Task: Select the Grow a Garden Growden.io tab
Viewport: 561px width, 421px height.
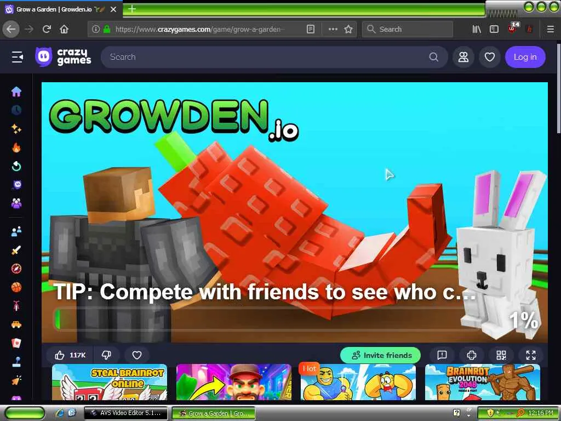Action: (x=61, y=9)
